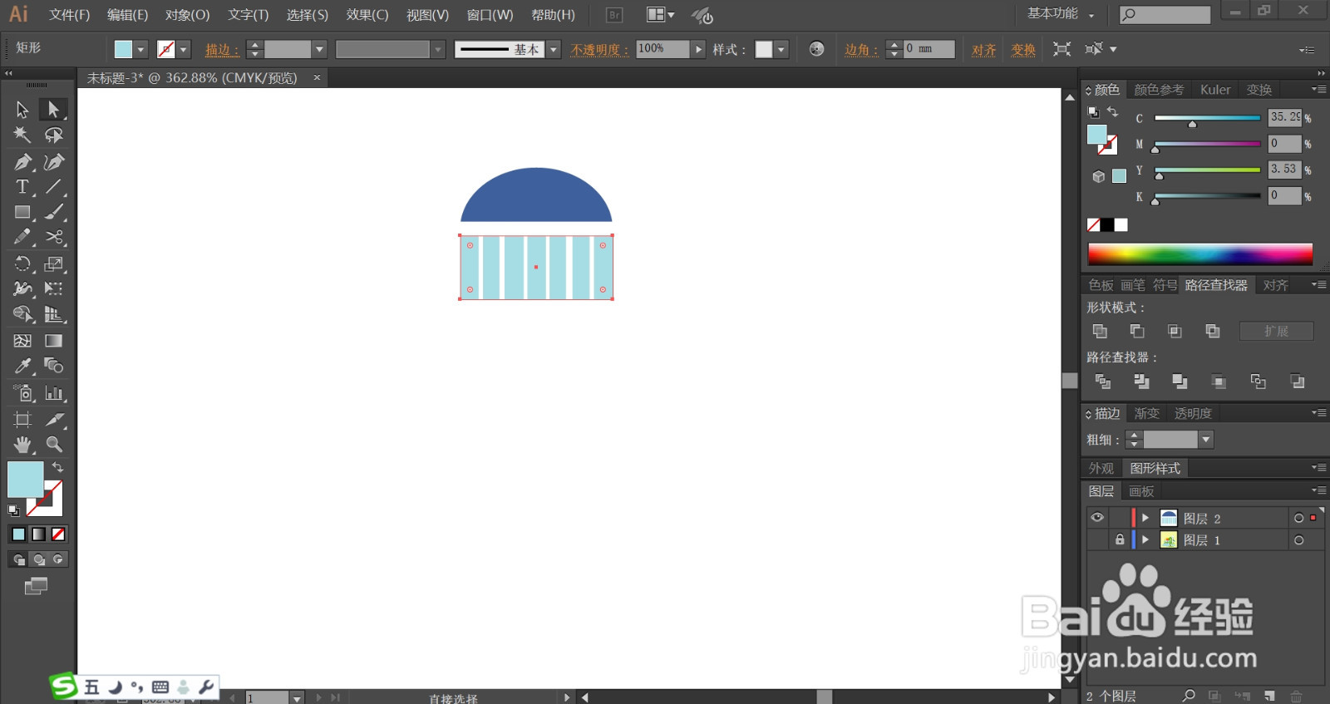Viewport: 1330px width, 704px height.
Task: Click the large fill swatch in toolbox
Action: pyautogui.click(x=25, y=480)
